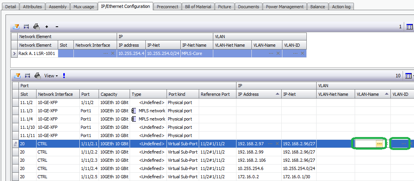This screenshot has width=414, height=181.
Task: Click the plus add button in upper toolbar
Action: (x=47, y=27)
